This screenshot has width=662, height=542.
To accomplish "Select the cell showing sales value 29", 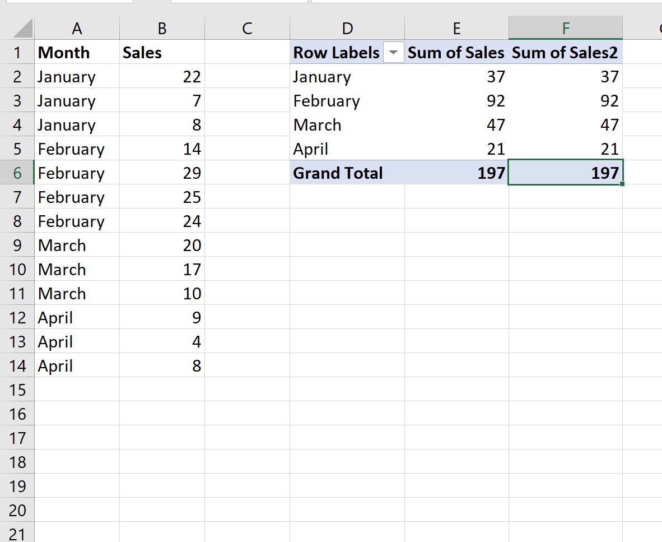I will pyautogui.click(x=161, y=173).
